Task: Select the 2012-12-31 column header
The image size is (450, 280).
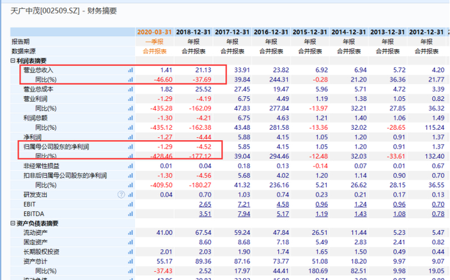Action: pyautogui.click(x=426, y=32)
